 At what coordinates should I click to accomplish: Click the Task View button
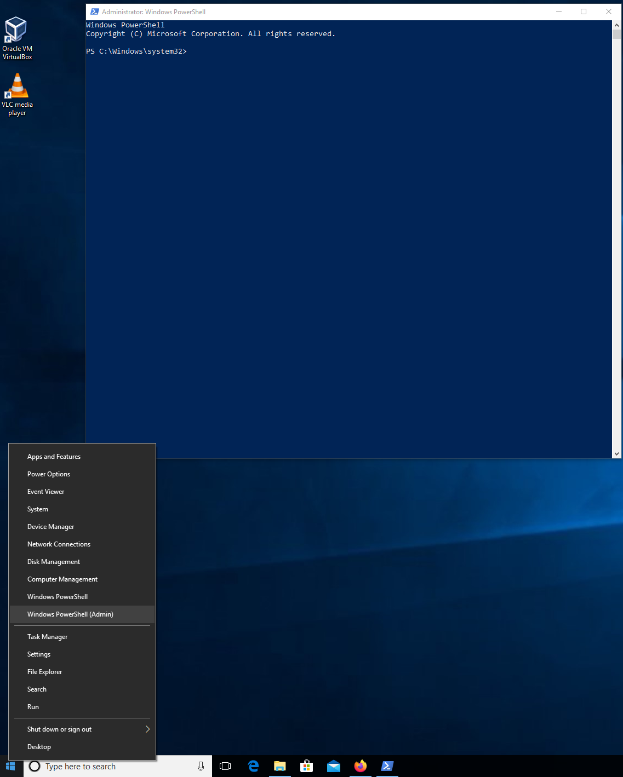225,766
